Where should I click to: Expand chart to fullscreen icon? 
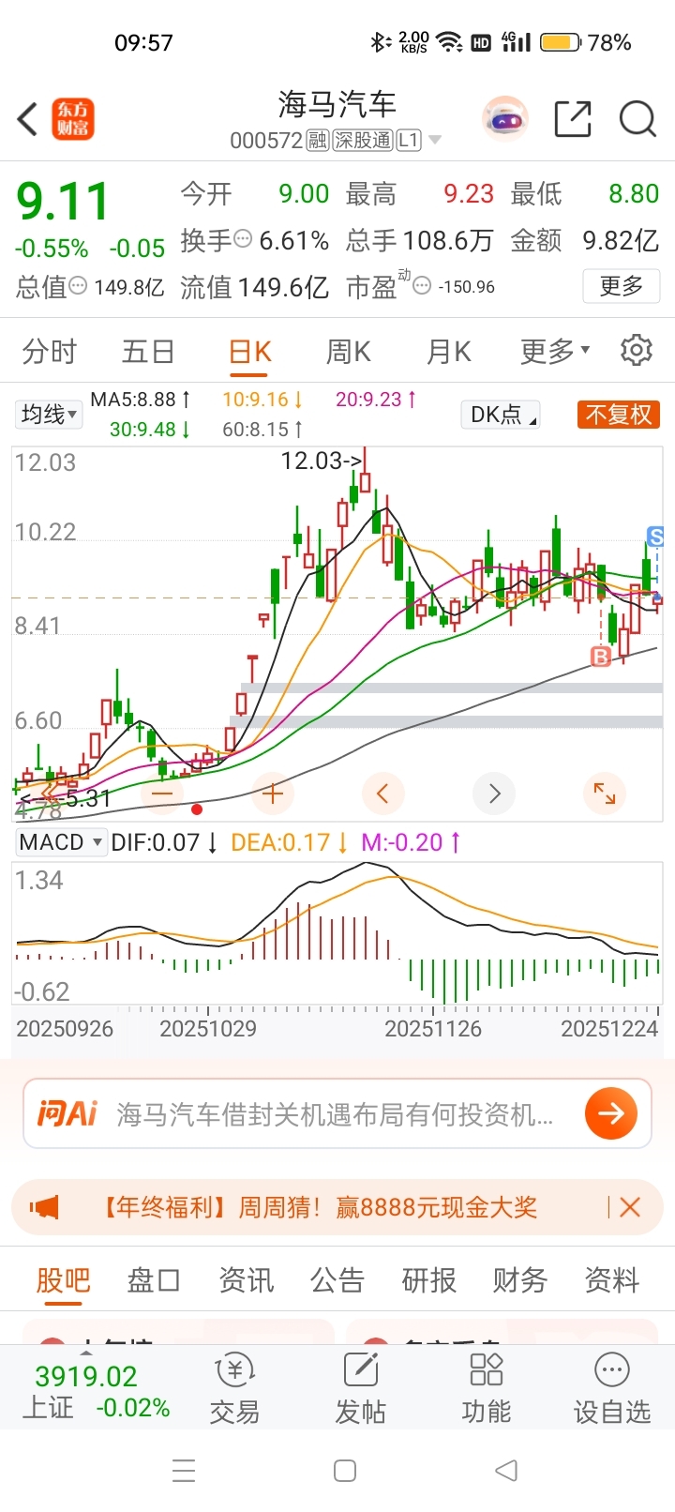(x=605, y=794)
